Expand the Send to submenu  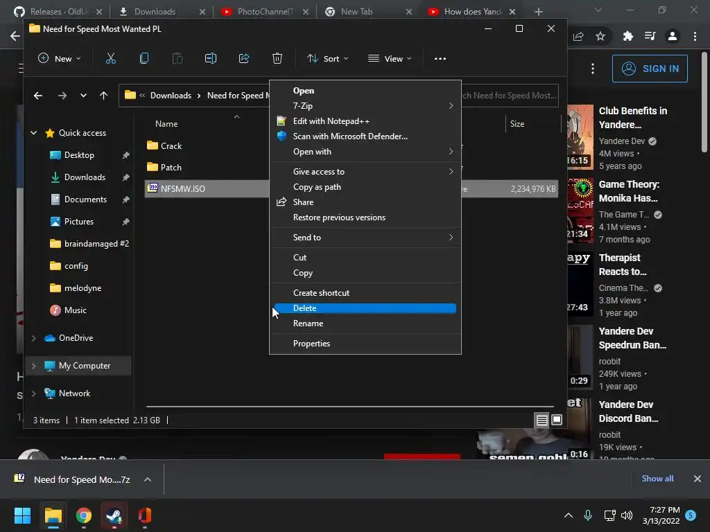pos(365,238)
